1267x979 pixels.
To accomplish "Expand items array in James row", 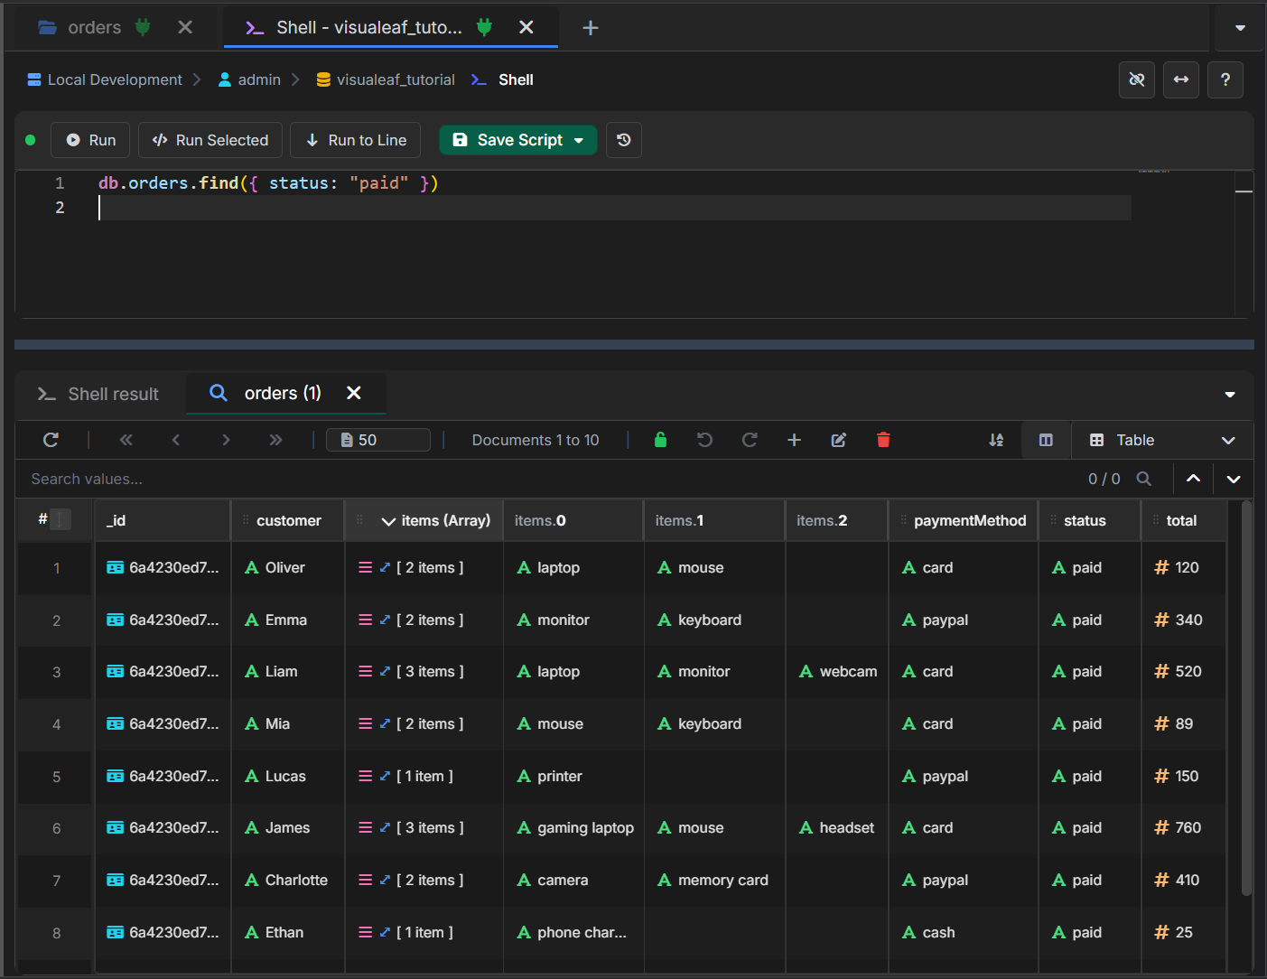I will [386, 827].
